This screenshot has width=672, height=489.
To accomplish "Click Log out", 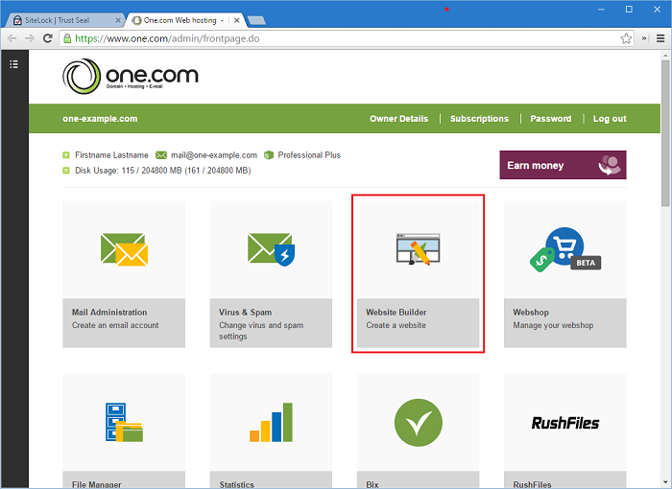I will 610,119.
